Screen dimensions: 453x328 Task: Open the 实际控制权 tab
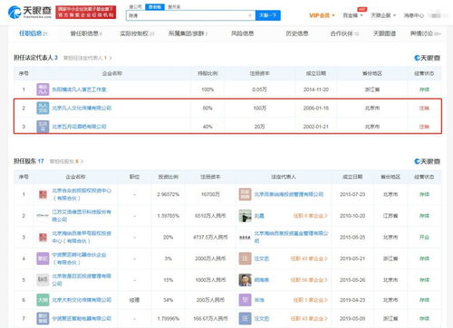(x=137, y=33)
